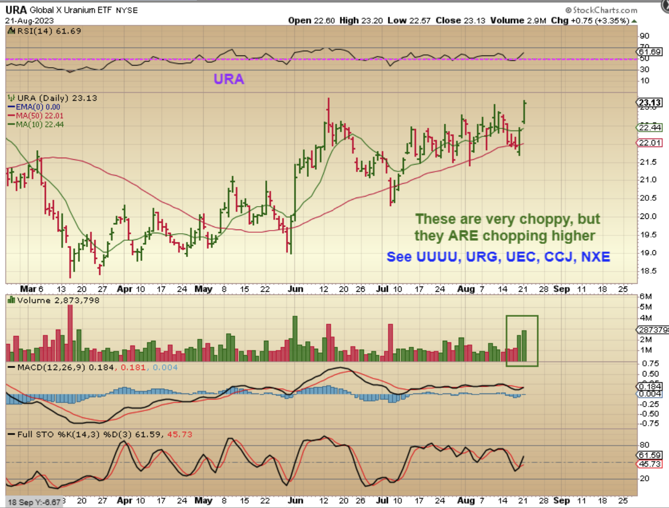Click the High 23.20 value
This screenshot has height=508, width=669.
pyautogui.click(x=361, y=20)
